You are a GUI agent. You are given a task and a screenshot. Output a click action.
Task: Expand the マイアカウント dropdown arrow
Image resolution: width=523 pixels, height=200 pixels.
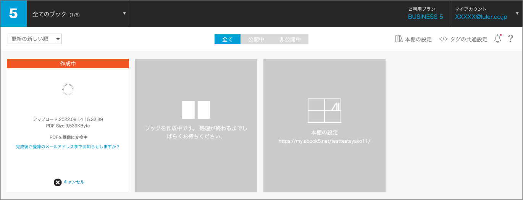pyautogui.click(x=517, y=13)
